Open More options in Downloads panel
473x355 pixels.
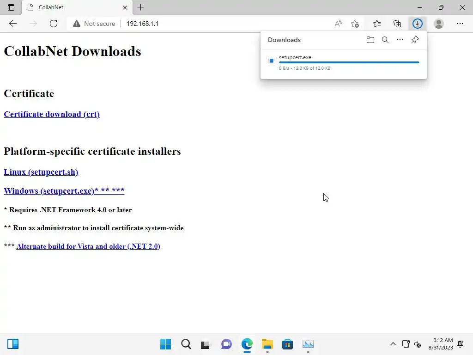pyautogui.click(x=400, y=40)
